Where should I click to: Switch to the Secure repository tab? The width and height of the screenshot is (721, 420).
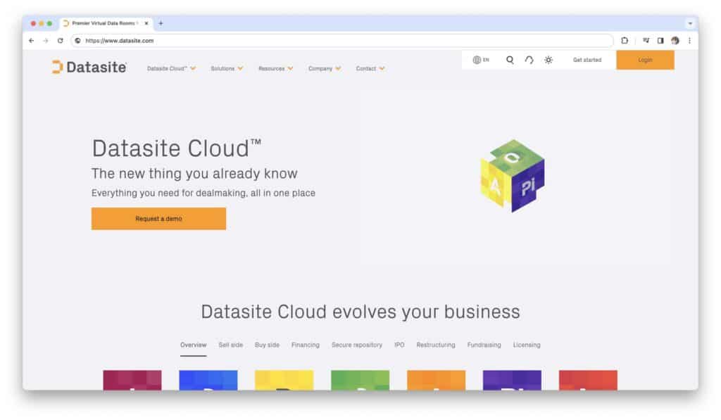(356, 345)
